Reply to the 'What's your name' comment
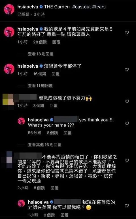Screen dimensions: 136x219 pos(67,133)
